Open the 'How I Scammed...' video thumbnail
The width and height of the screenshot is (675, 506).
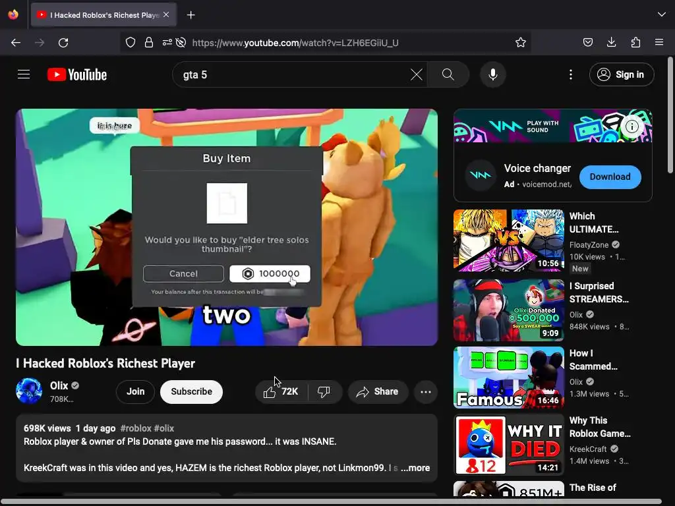508,378
